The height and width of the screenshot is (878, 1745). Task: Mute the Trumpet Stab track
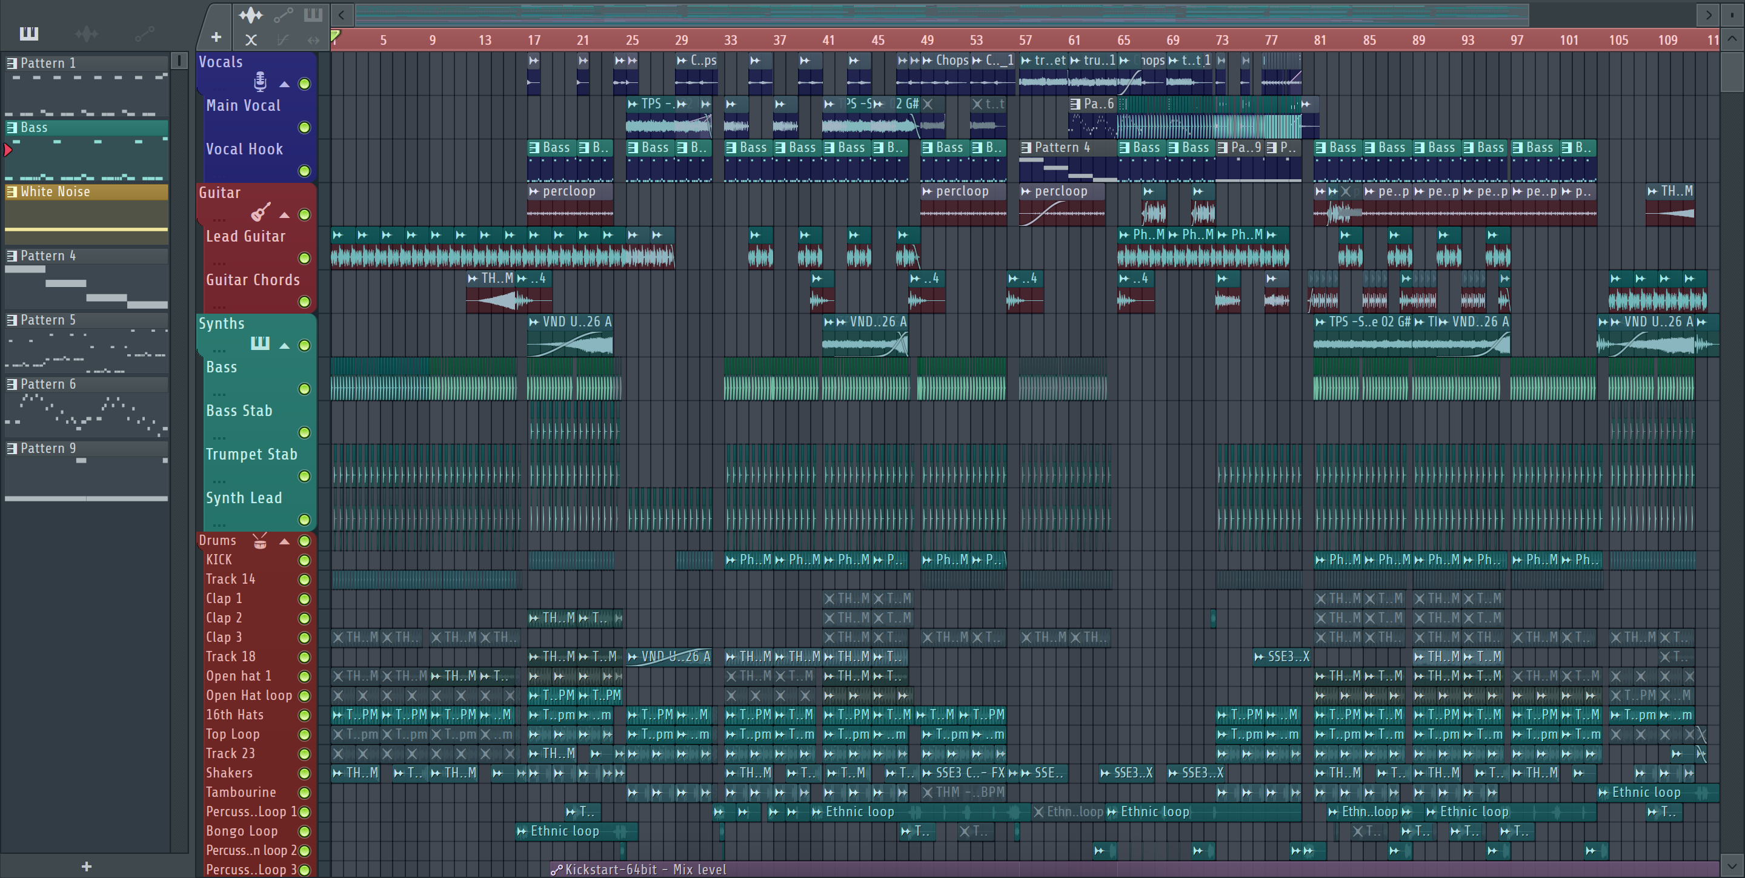click(x=305, y=476)
